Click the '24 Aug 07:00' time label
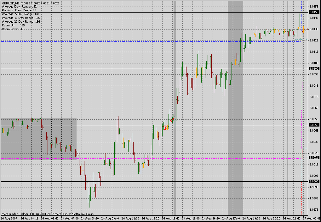This screenshot has height=222, width=321. click(70, 218)
